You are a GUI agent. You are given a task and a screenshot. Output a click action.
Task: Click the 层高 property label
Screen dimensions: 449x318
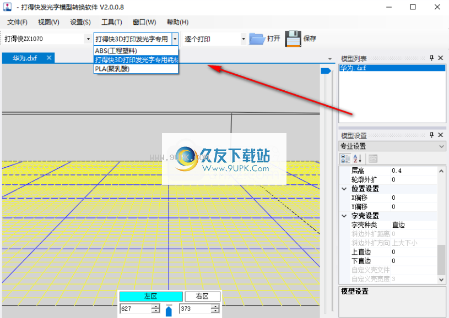[358, 171]
